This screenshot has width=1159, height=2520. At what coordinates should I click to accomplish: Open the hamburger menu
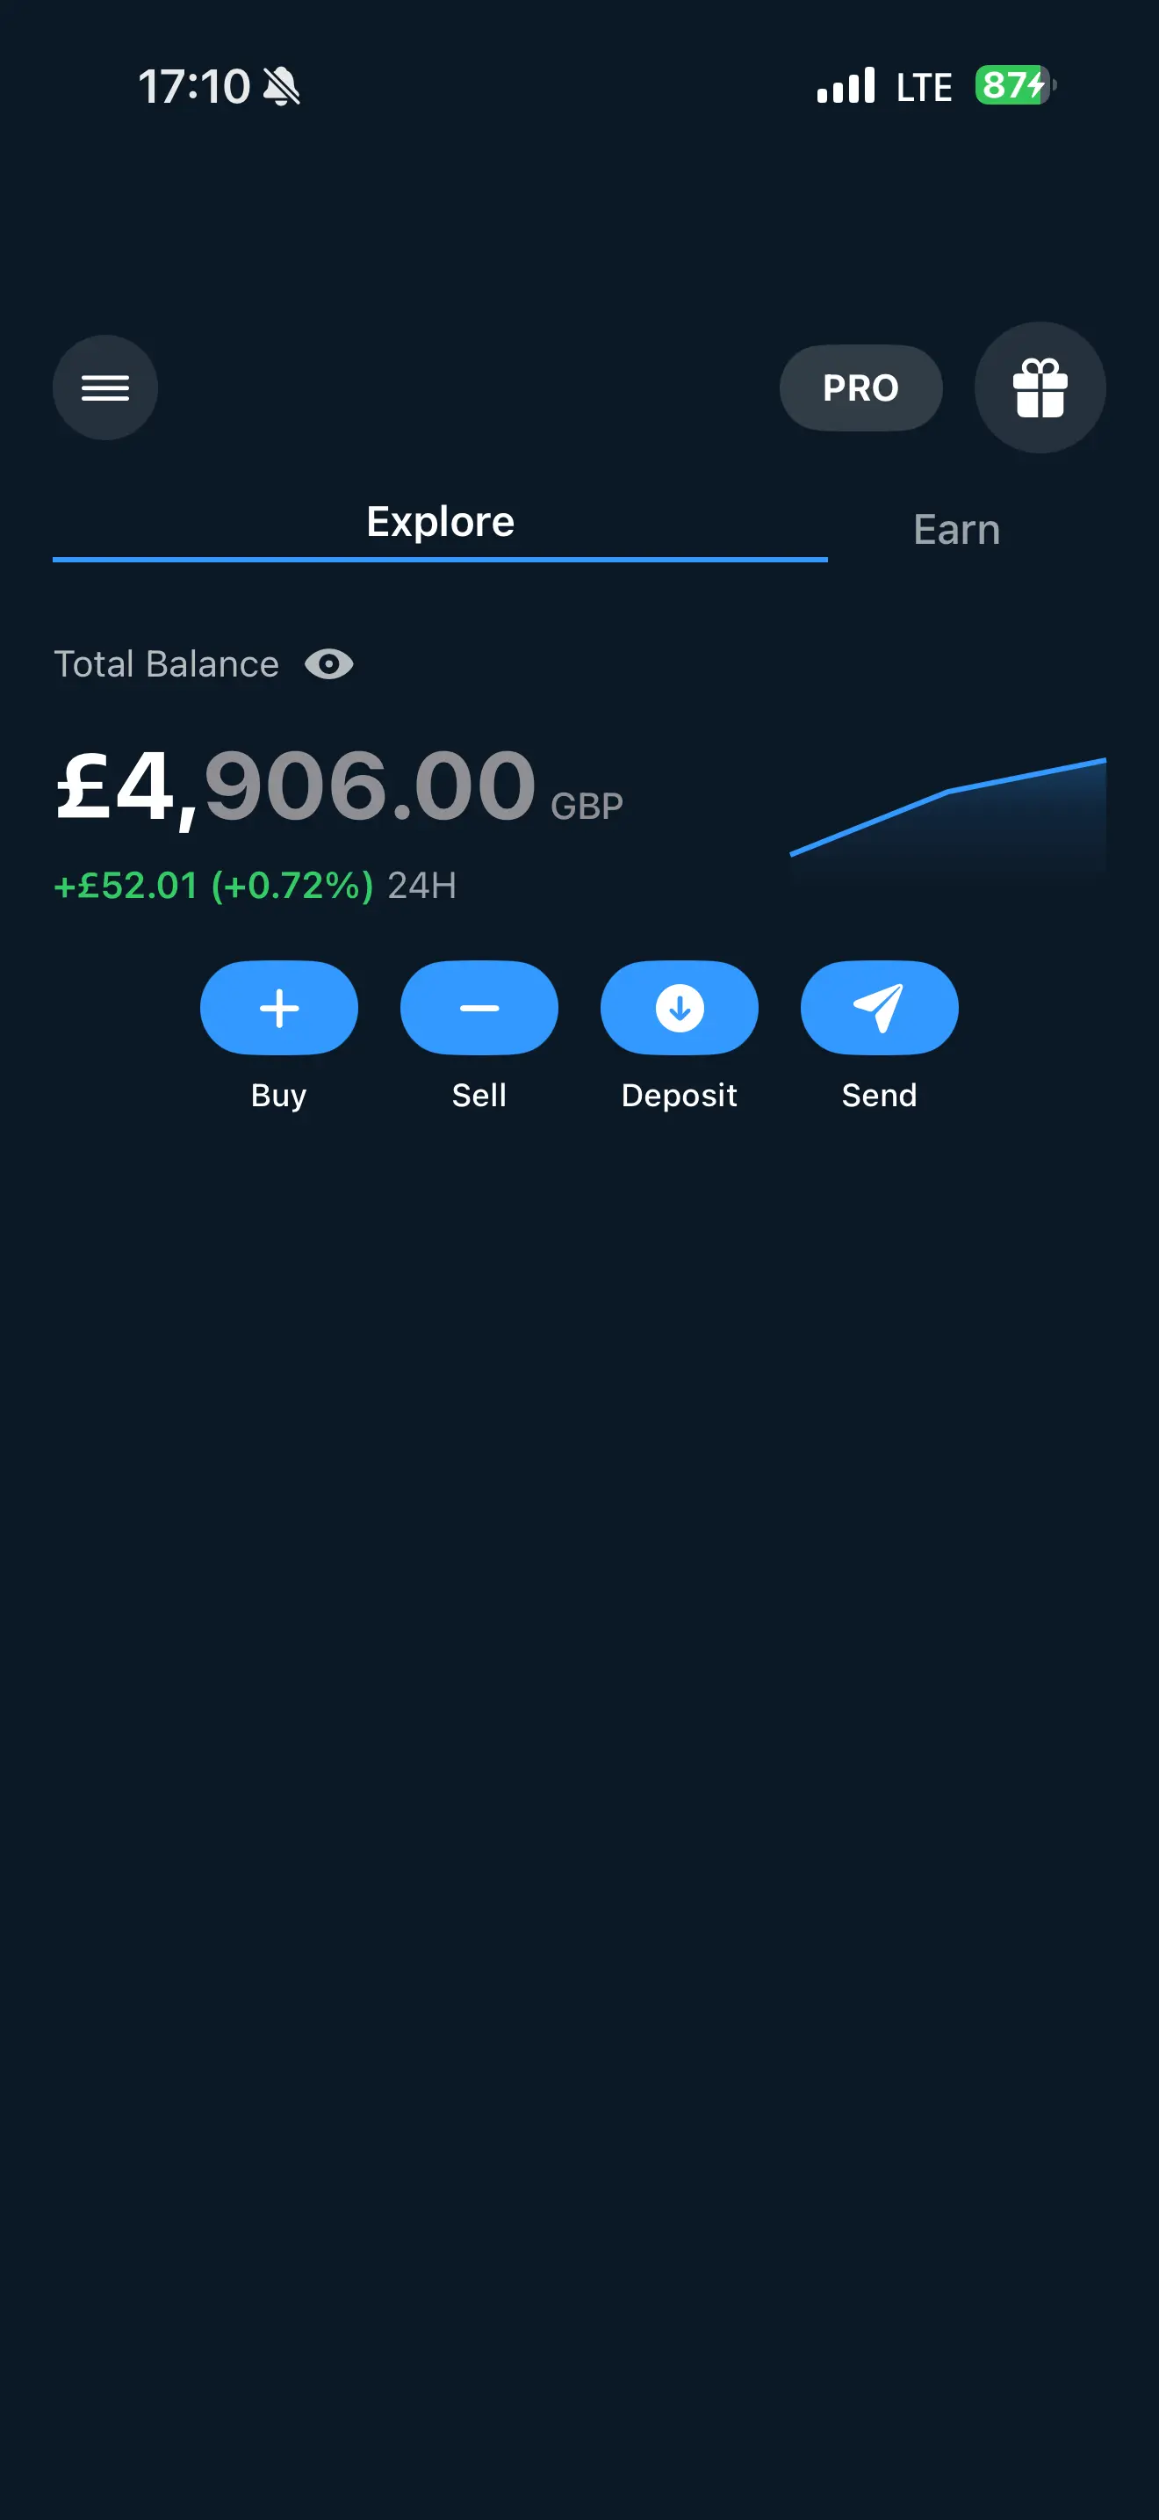click(x=104, y=387)
